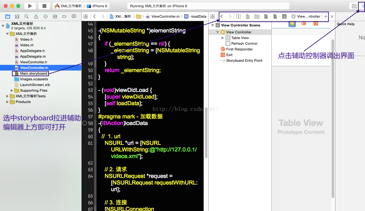The width and height of the screenshot is (365, 211).
Task: Click line number 53 in the gutter
Action: click(90, 90)
